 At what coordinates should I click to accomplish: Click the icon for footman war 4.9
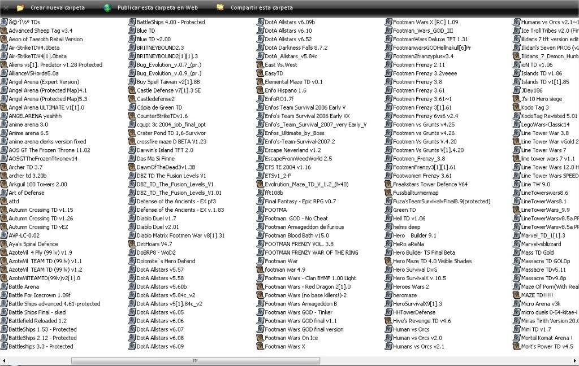260,270
